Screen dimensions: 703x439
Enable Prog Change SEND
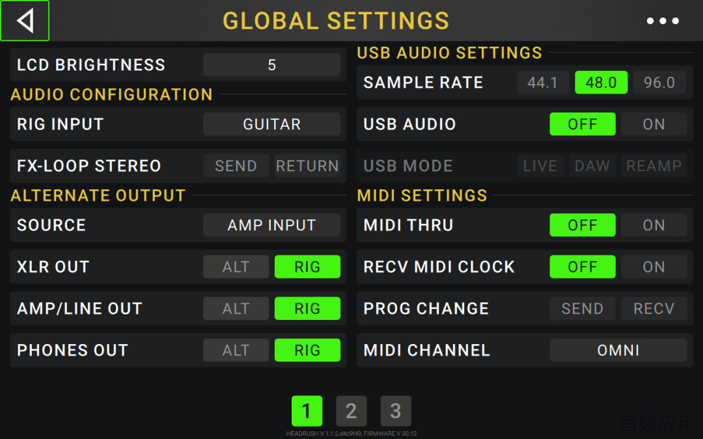[583, 308]
